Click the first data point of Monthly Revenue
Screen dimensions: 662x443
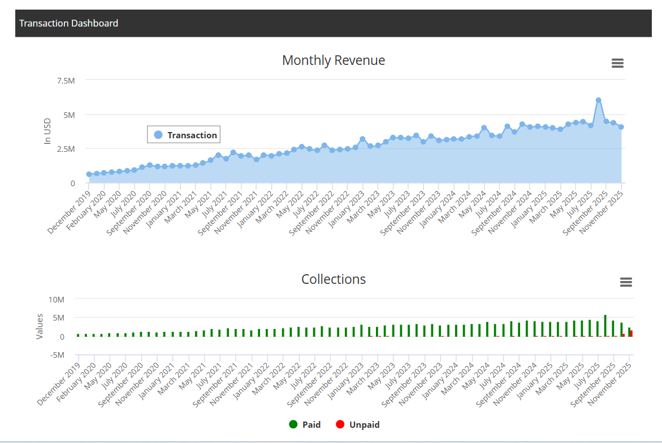(89, 174)
